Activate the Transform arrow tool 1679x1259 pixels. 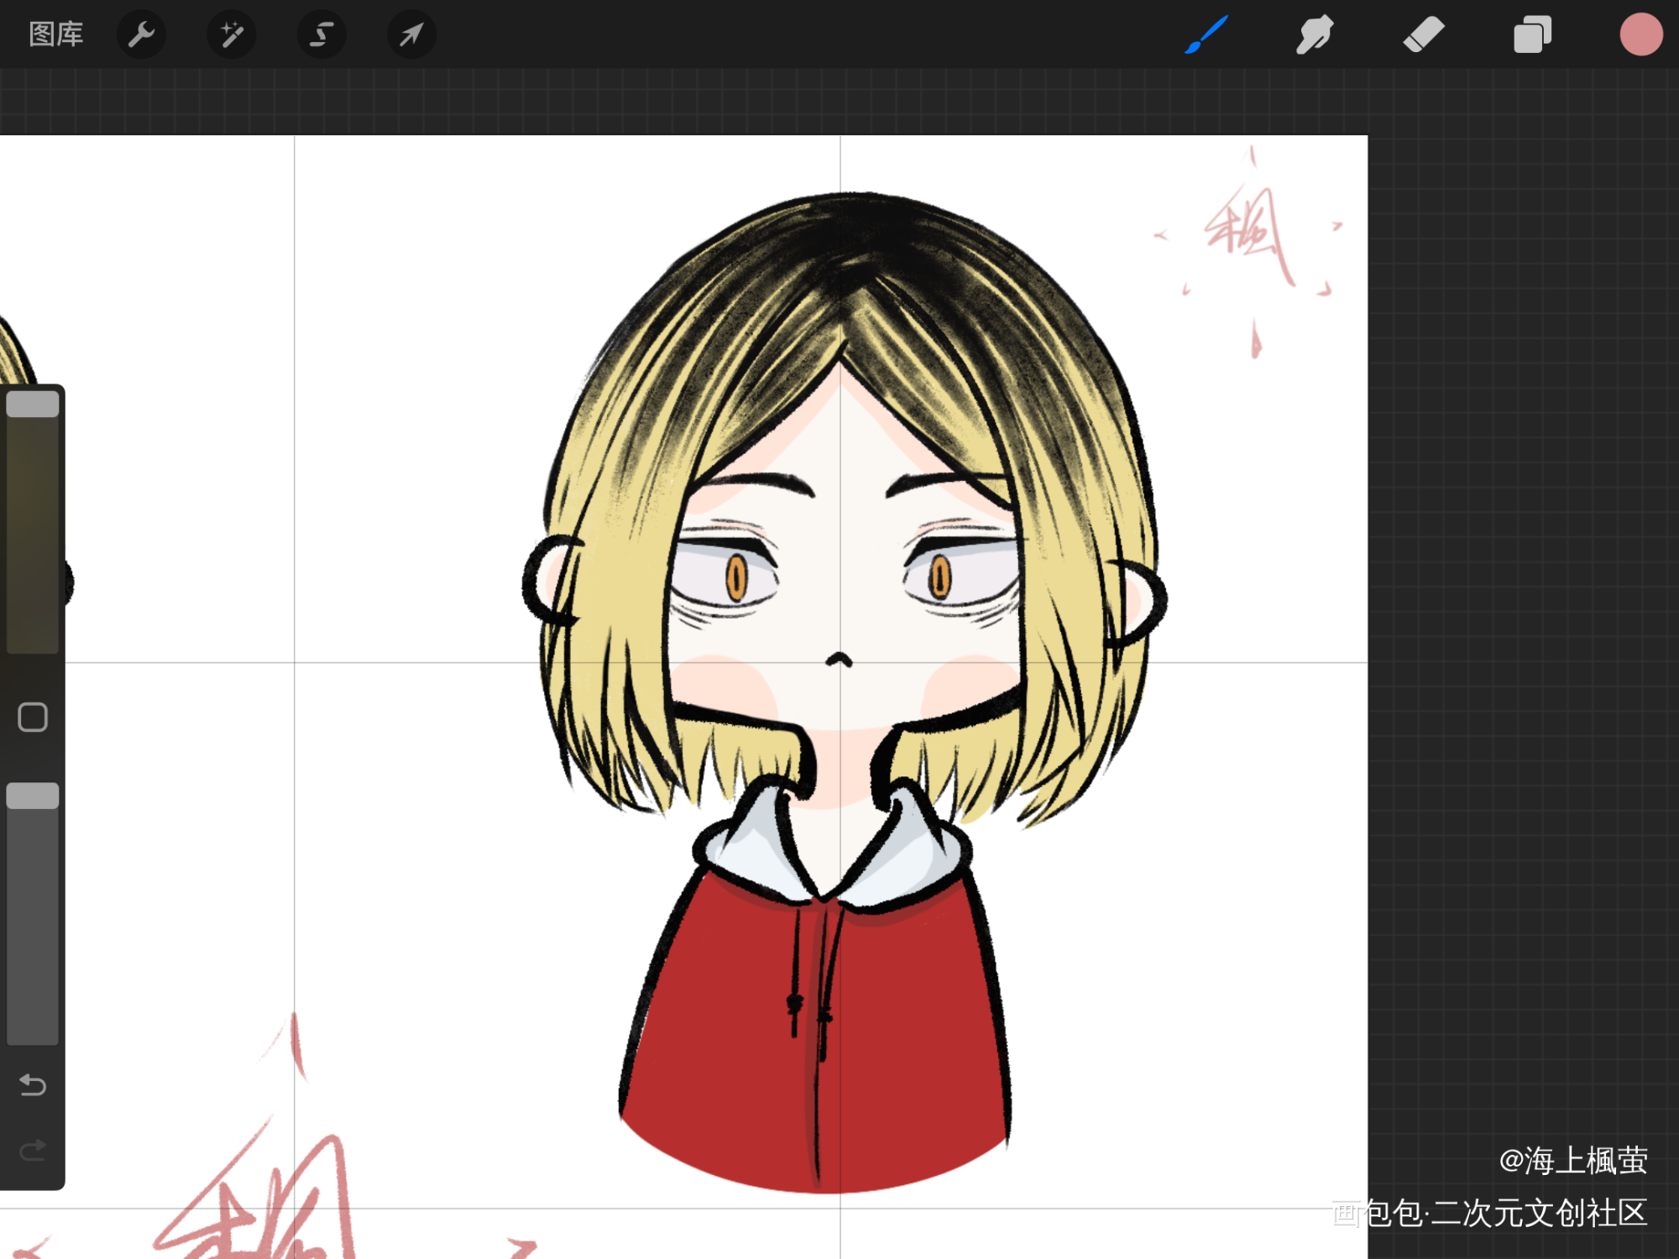411,34
